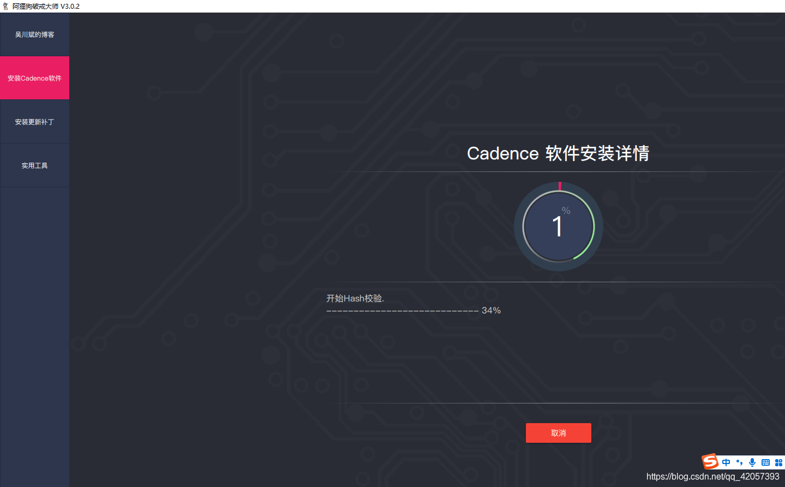Click the 34% hash check progress text
The image size is (785, 487).
click(491, 310)
